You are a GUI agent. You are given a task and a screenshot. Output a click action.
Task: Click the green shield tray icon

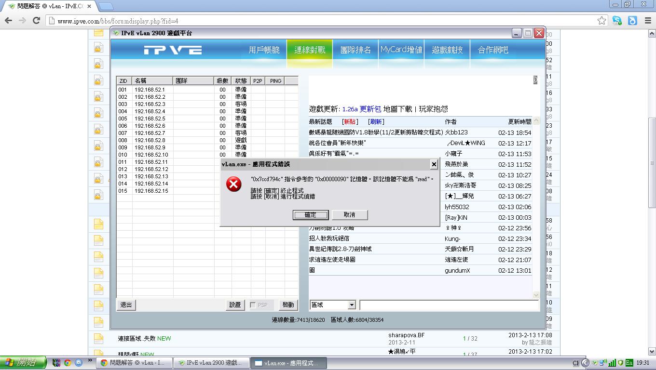(620, 363)
